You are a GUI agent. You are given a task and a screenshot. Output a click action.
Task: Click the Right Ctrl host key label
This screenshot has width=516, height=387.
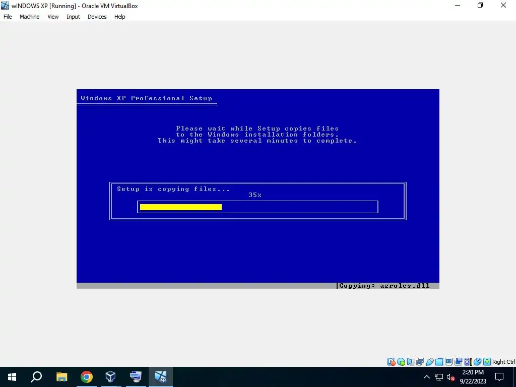click(504, 362)
